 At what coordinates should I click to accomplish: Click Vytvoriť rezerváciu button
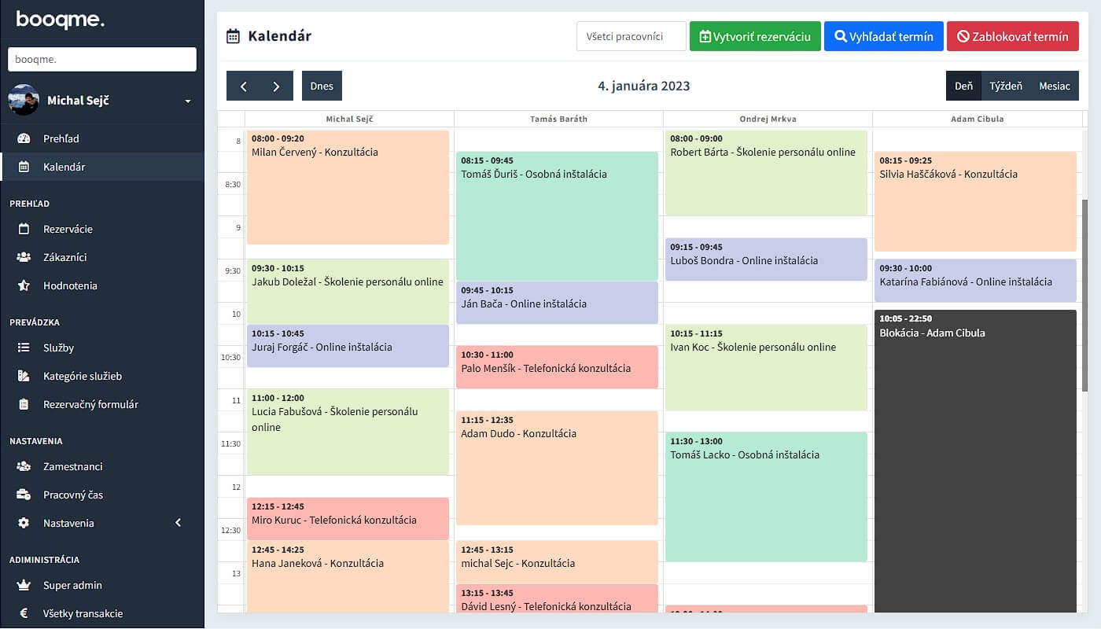point(755,36)
